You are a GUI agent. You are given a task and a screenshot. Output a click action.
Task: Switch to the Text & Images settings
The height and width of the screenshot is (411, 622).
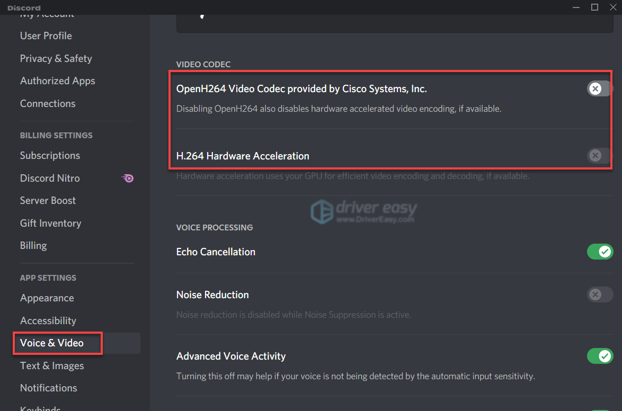coord(51,365)
